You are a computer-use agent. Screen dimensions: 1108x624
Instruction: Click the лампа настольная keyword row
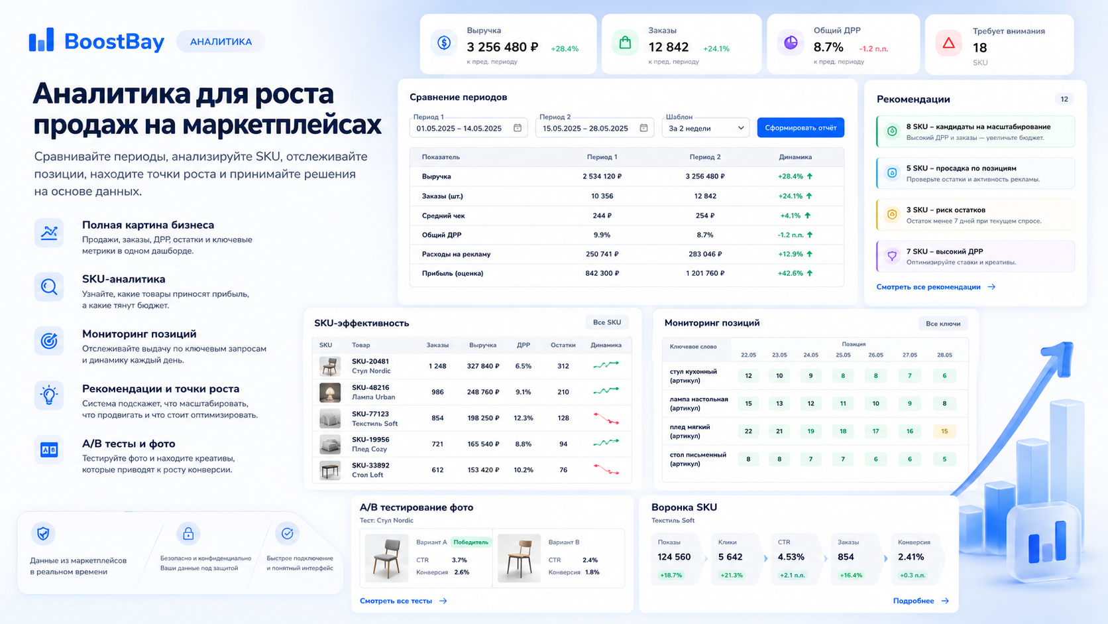[x=815, y=403]
